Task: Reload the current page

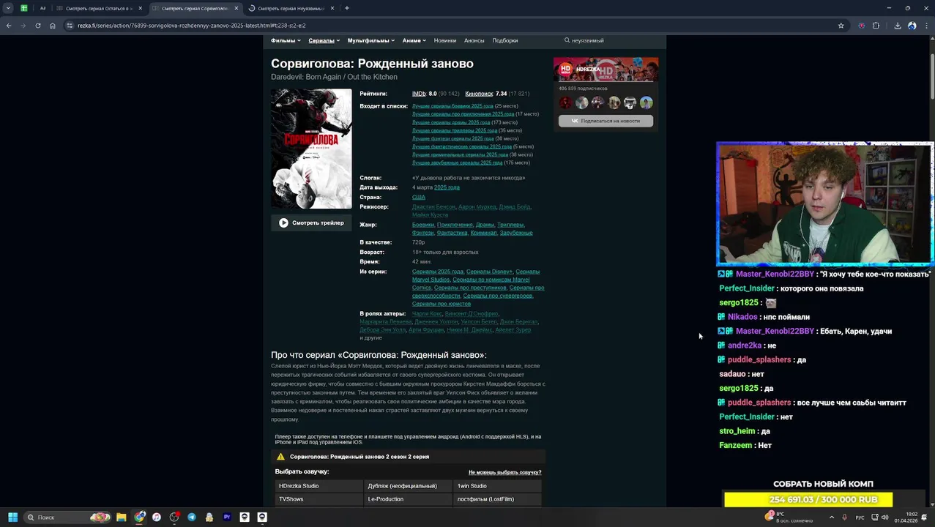Action: tap(38, 26)
